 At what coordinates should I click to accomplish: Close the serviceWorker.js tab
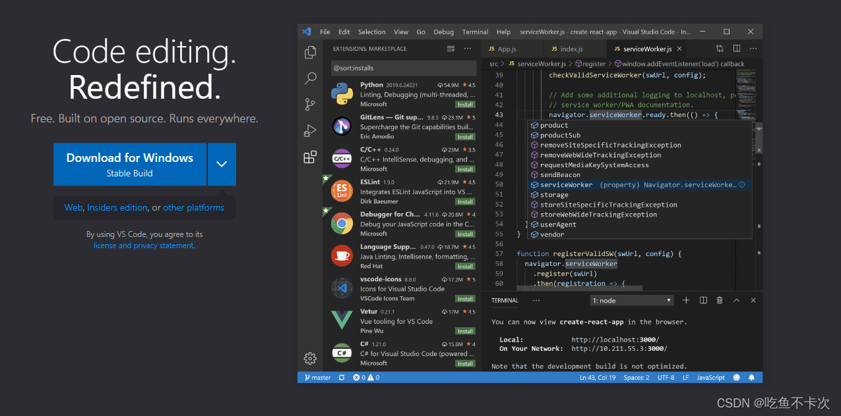coord(679,49)
